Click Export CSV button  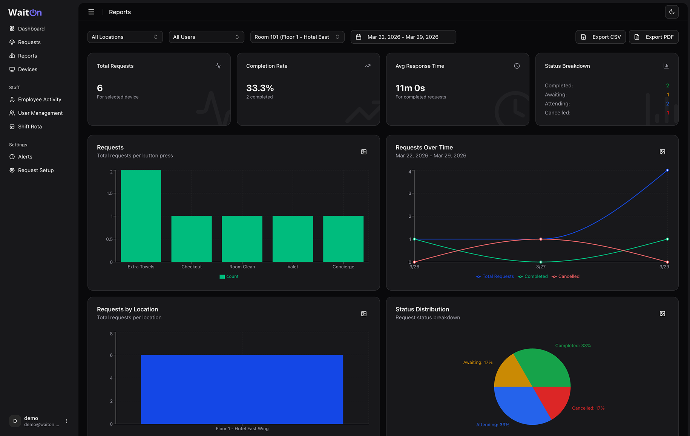point(600,37)
